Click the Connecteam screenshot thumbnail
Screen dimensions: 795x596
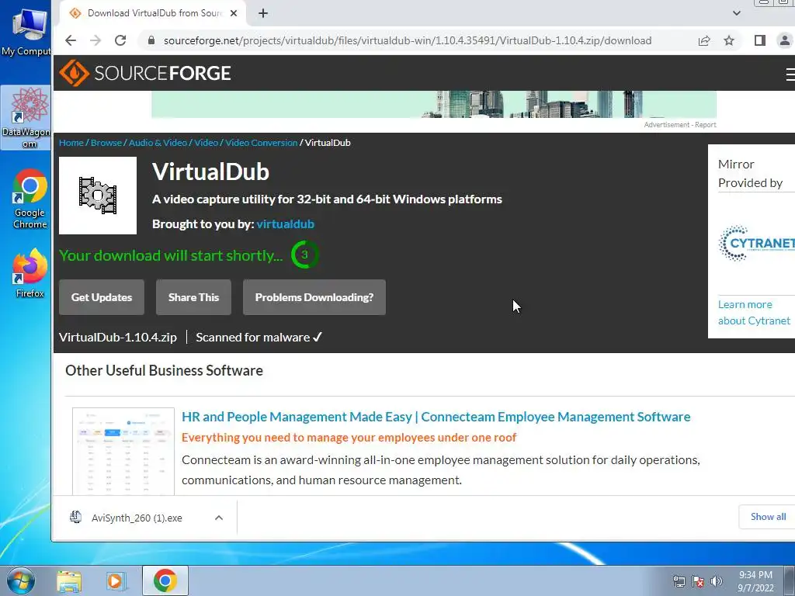tap(123, 451)
